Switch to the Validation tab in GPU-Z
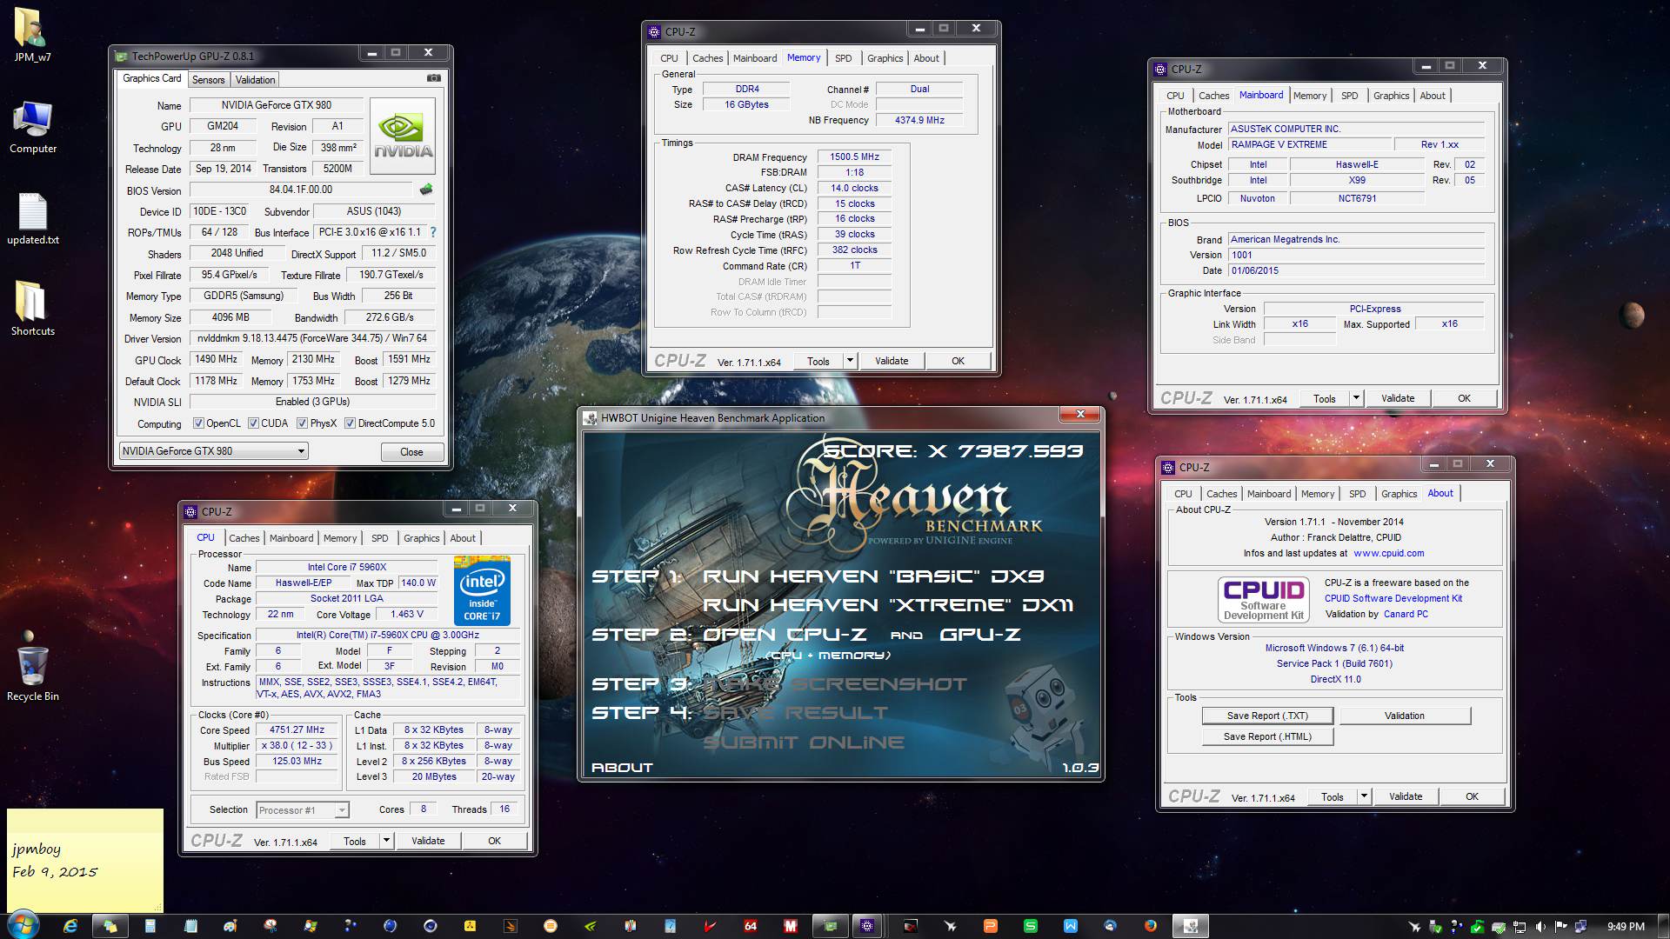Viewport: 1670px width, 939px height. [x=255, y=80]
